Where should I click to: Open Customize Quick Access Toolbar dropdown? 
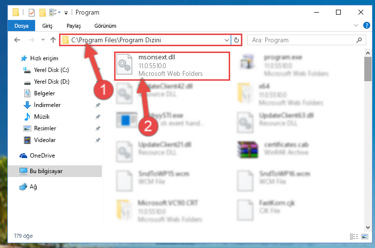pos(66,13)
